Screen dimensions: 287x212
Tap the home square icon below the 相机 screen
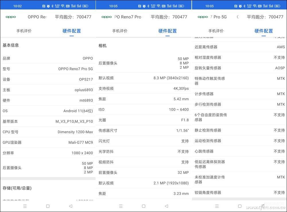pos(144,206)
